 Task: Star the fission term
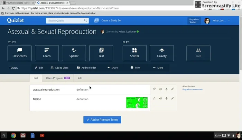(x=155, y=98)
